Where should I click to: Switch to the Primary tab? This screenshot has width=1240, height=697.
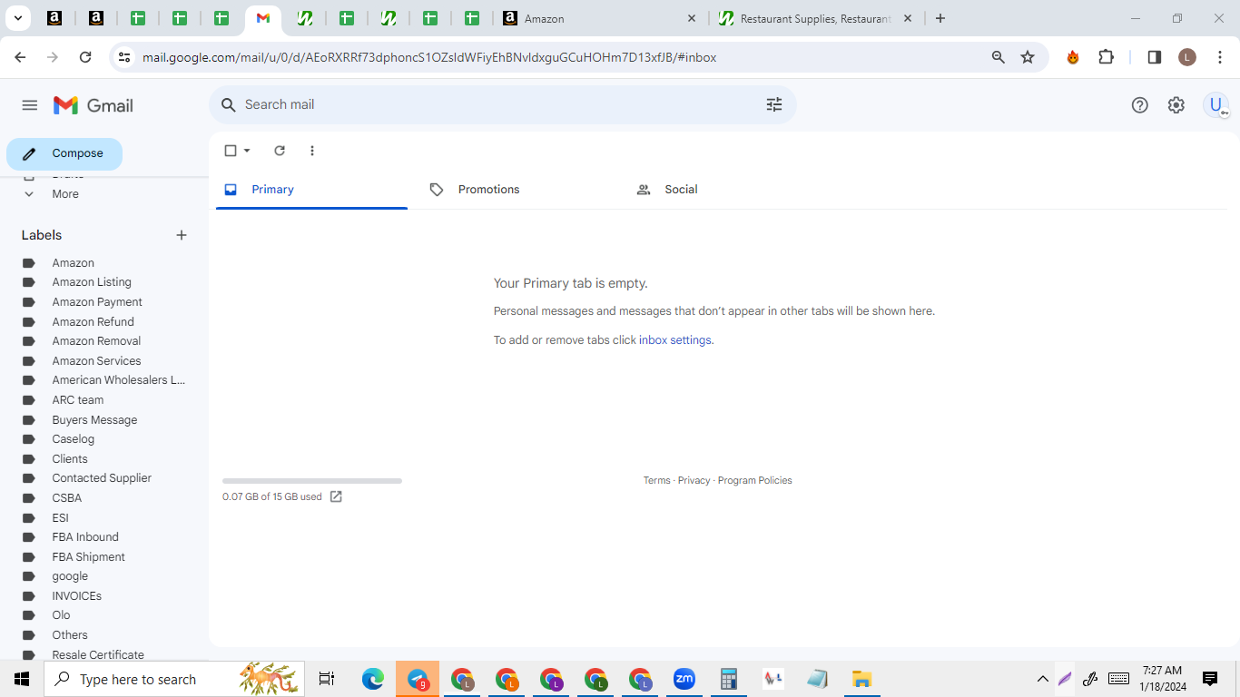311,190
